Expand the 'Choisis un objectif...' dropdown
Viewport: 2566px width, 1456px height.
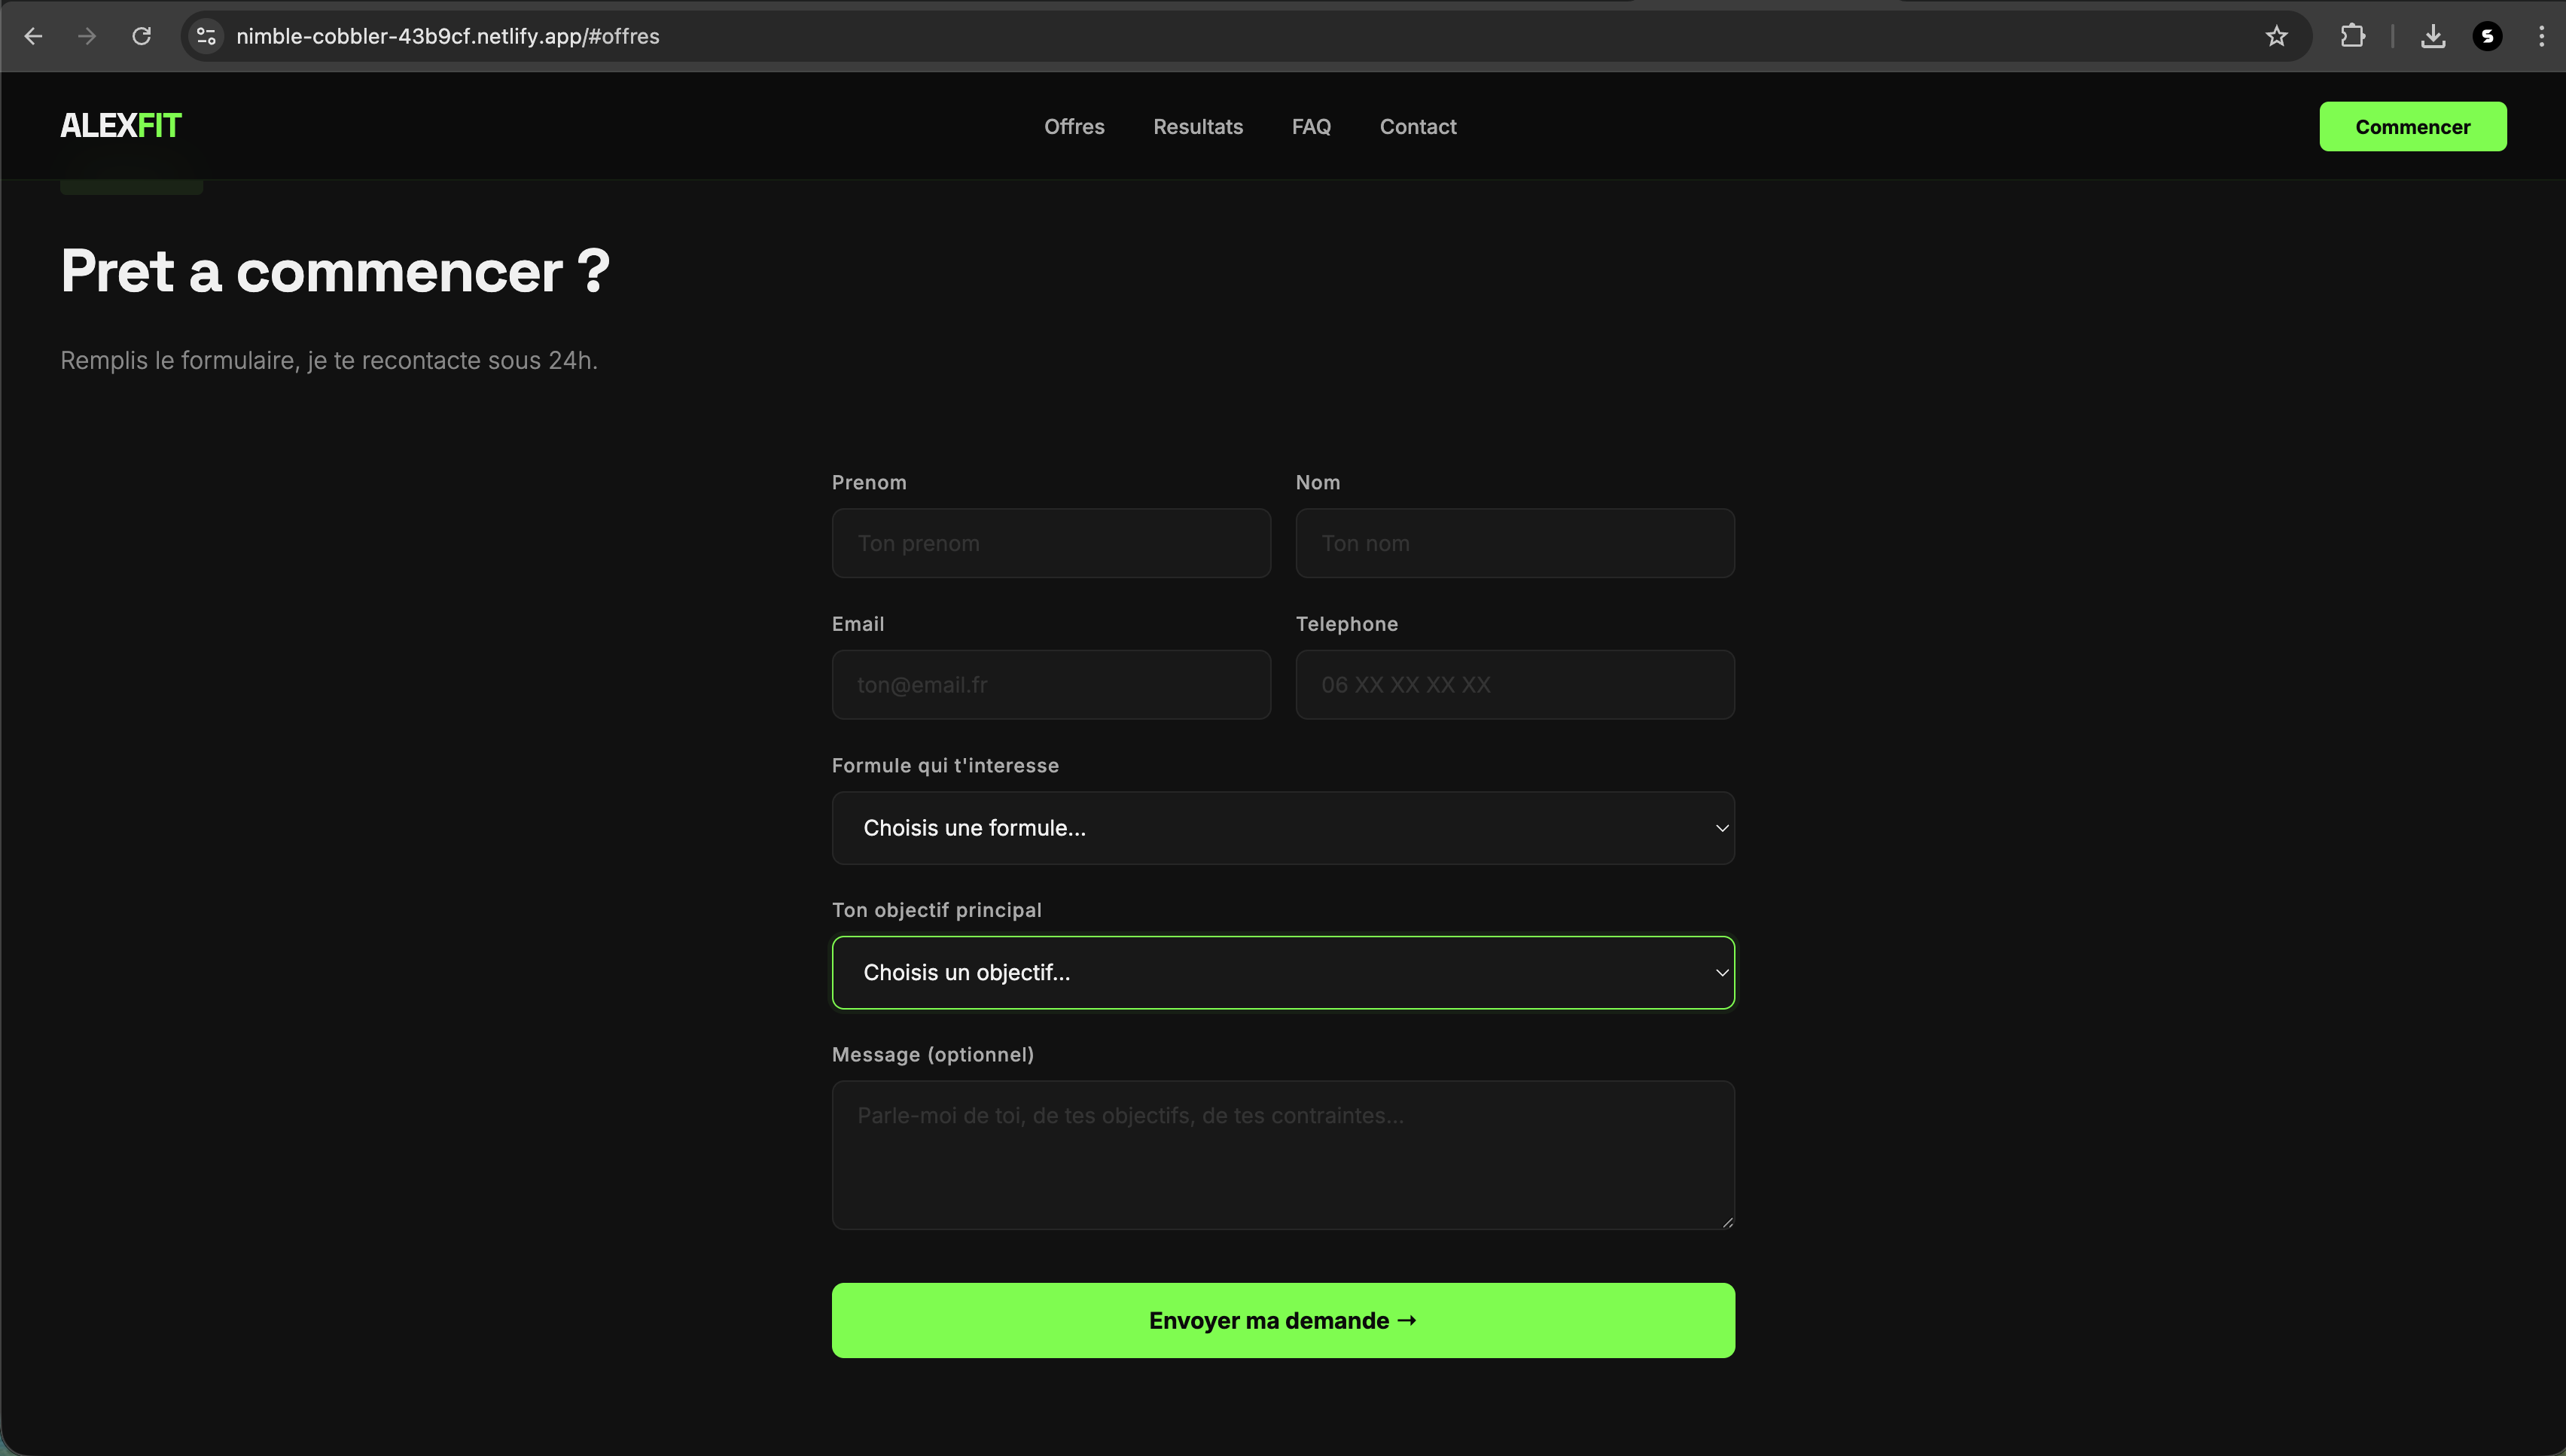(1282, 972)
